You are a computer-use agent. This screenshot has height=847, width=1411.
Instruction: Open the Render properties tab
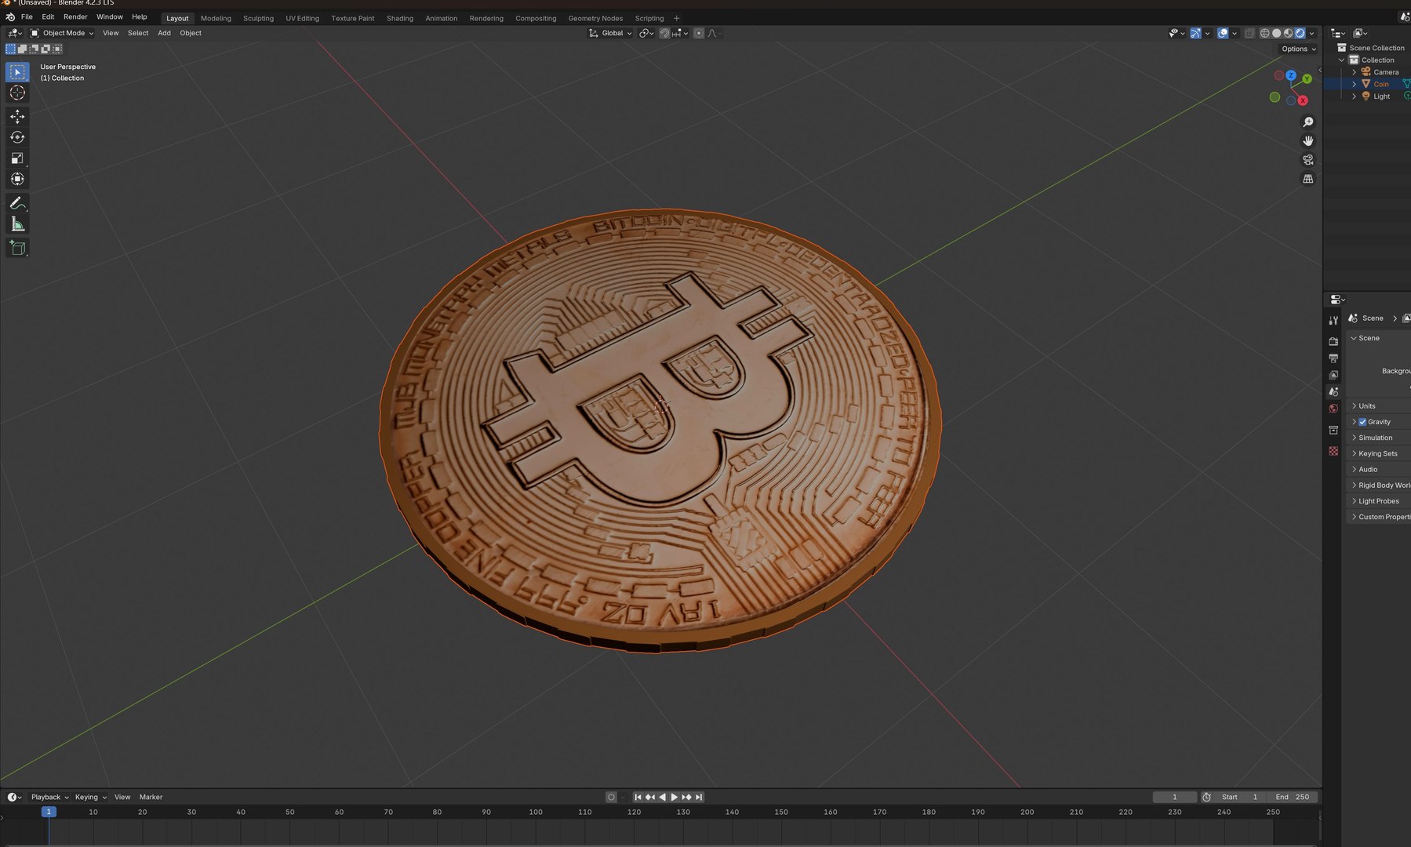point(1333,341)
